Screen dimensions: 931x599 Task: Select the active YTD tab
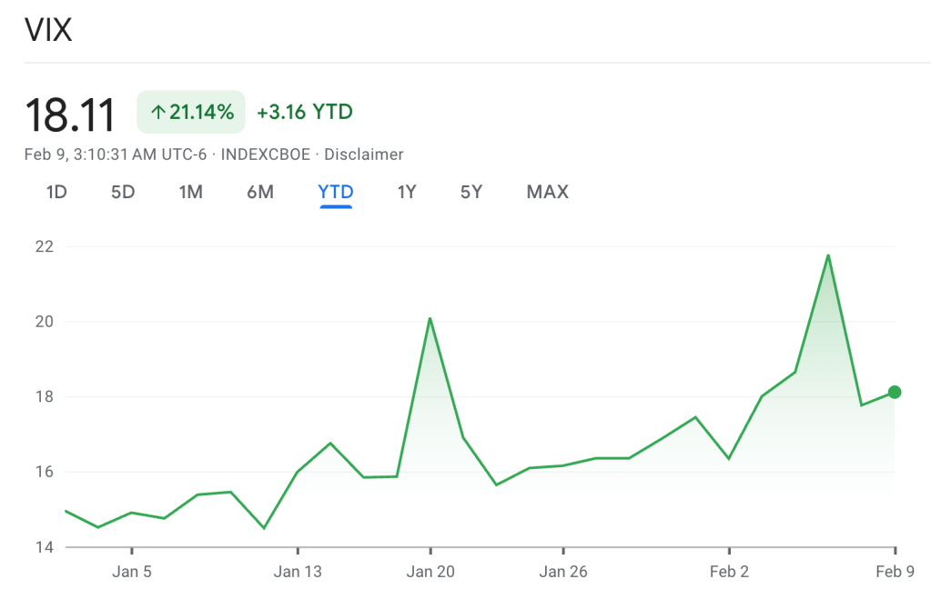pos(336,192)
